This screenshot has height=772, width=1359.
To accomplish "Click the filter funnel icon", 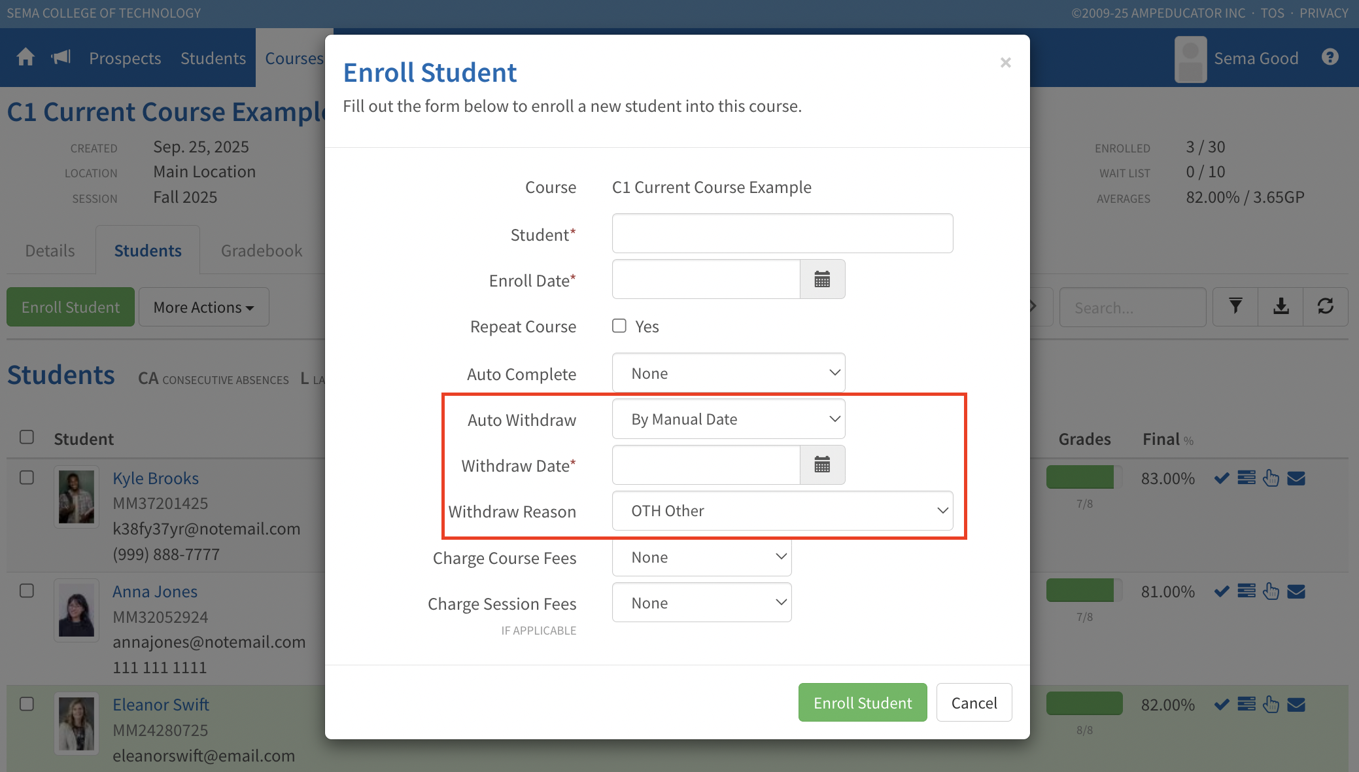I will point(1235,307).
